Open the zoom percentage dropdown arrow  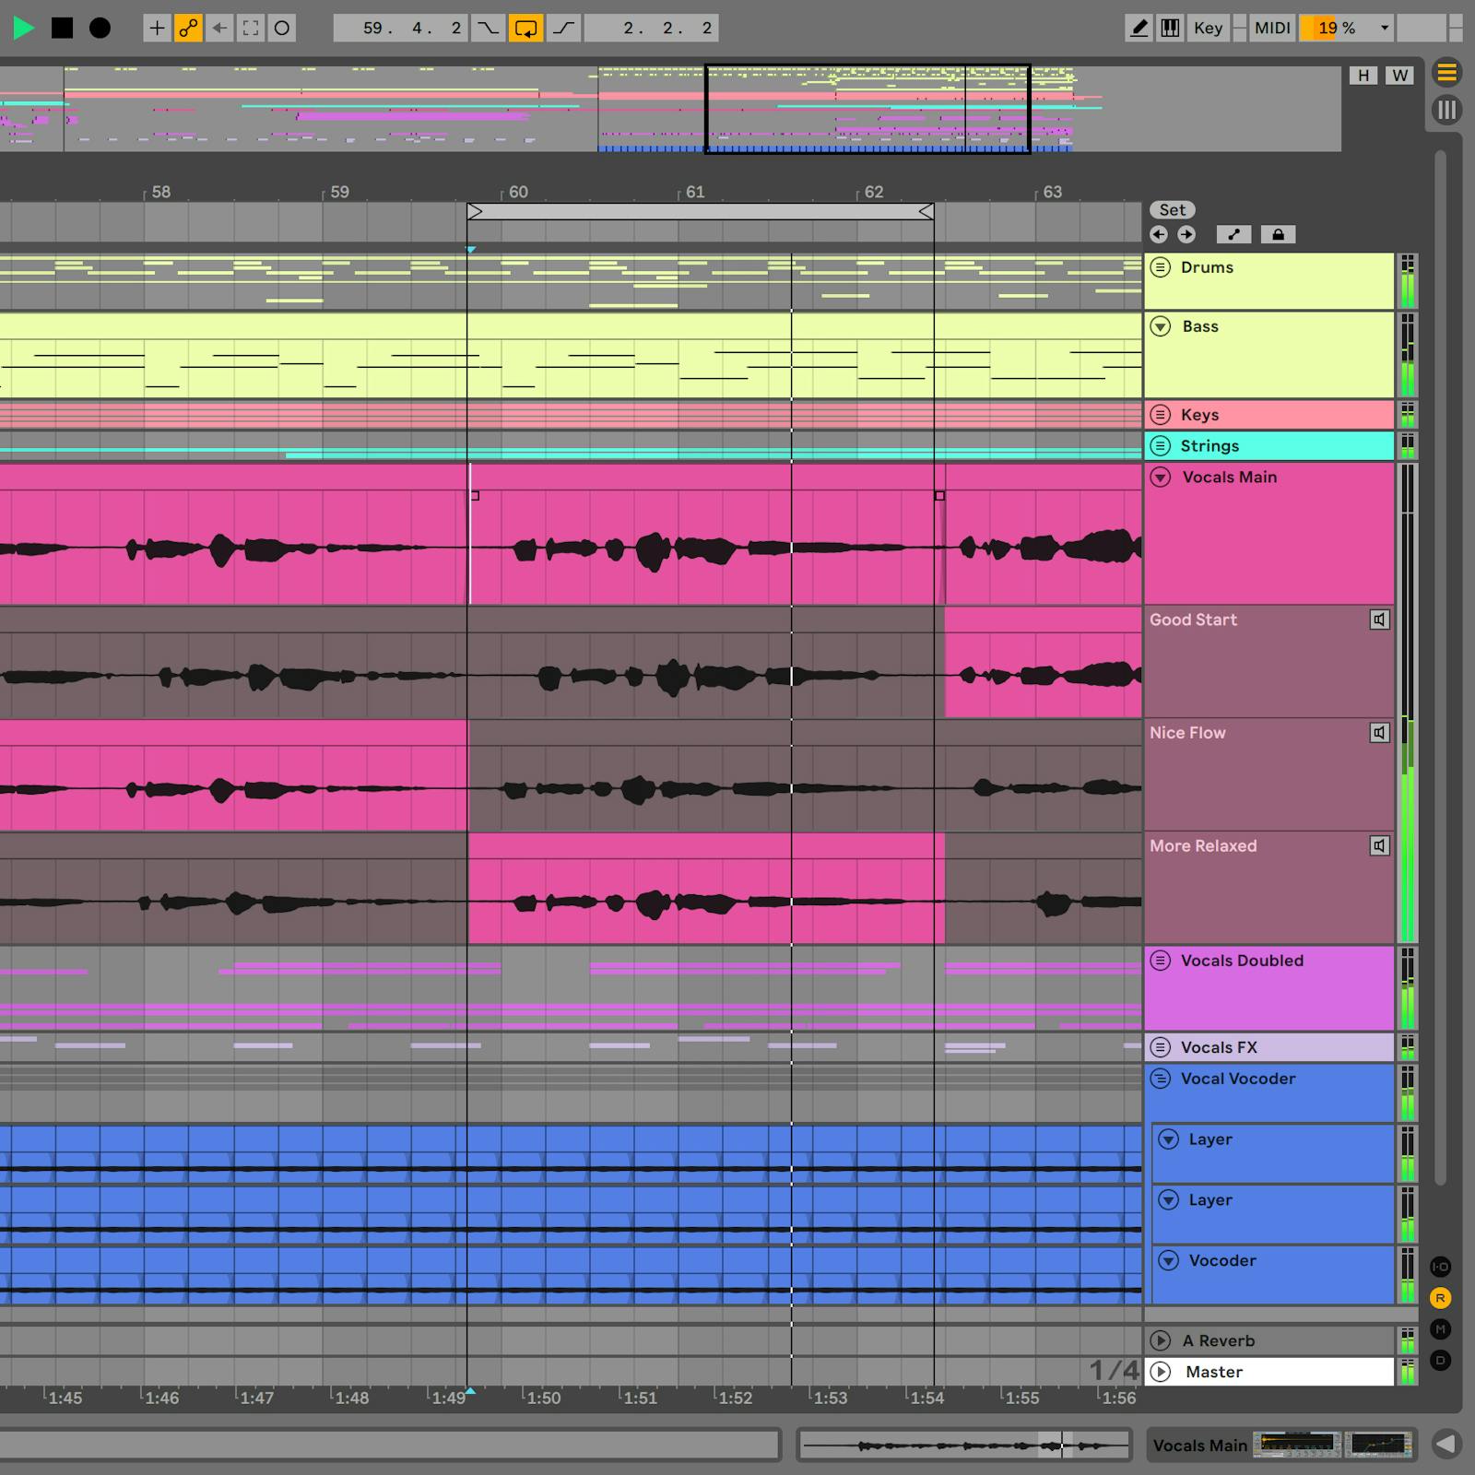click(1384, 28)
